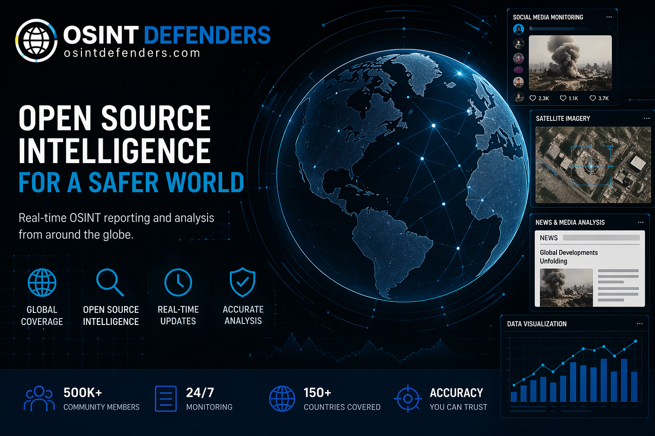Select the Community Members people icon
The height and width of the screenshot is (436, 655).
click(38, 398)
